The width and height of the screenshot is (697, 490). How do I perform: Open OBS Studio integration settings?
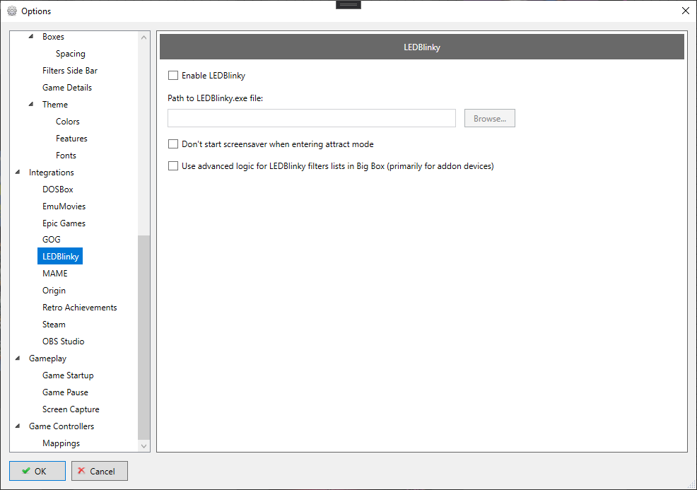pos(63,342)
